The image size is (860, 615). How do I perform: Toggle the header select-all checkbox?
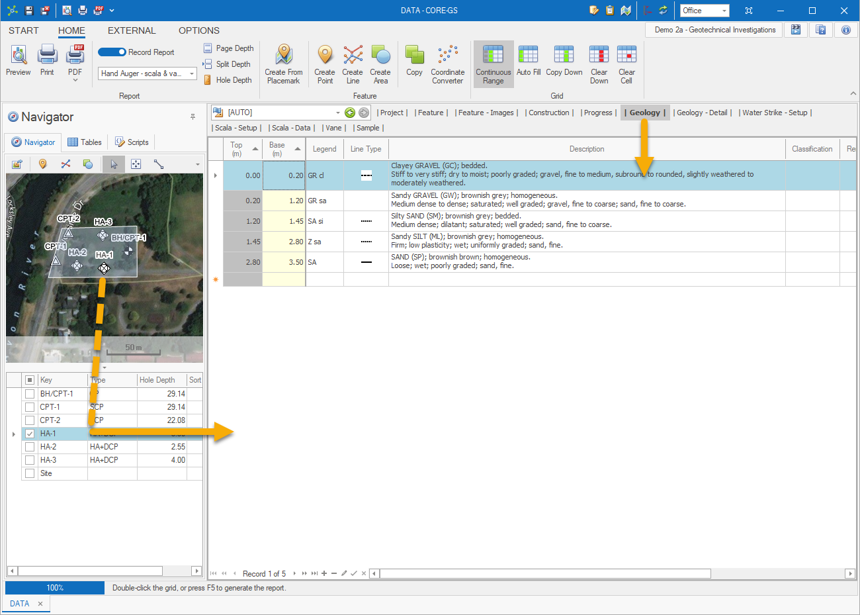pos(30,380)
